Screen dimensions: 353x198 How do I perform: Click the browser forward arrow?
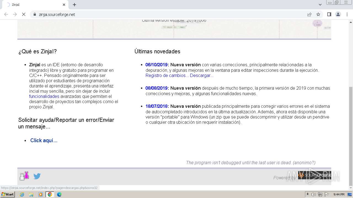(15, 14)
